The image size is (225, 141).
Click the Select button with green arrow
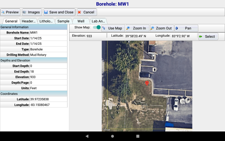click(208, 36)
